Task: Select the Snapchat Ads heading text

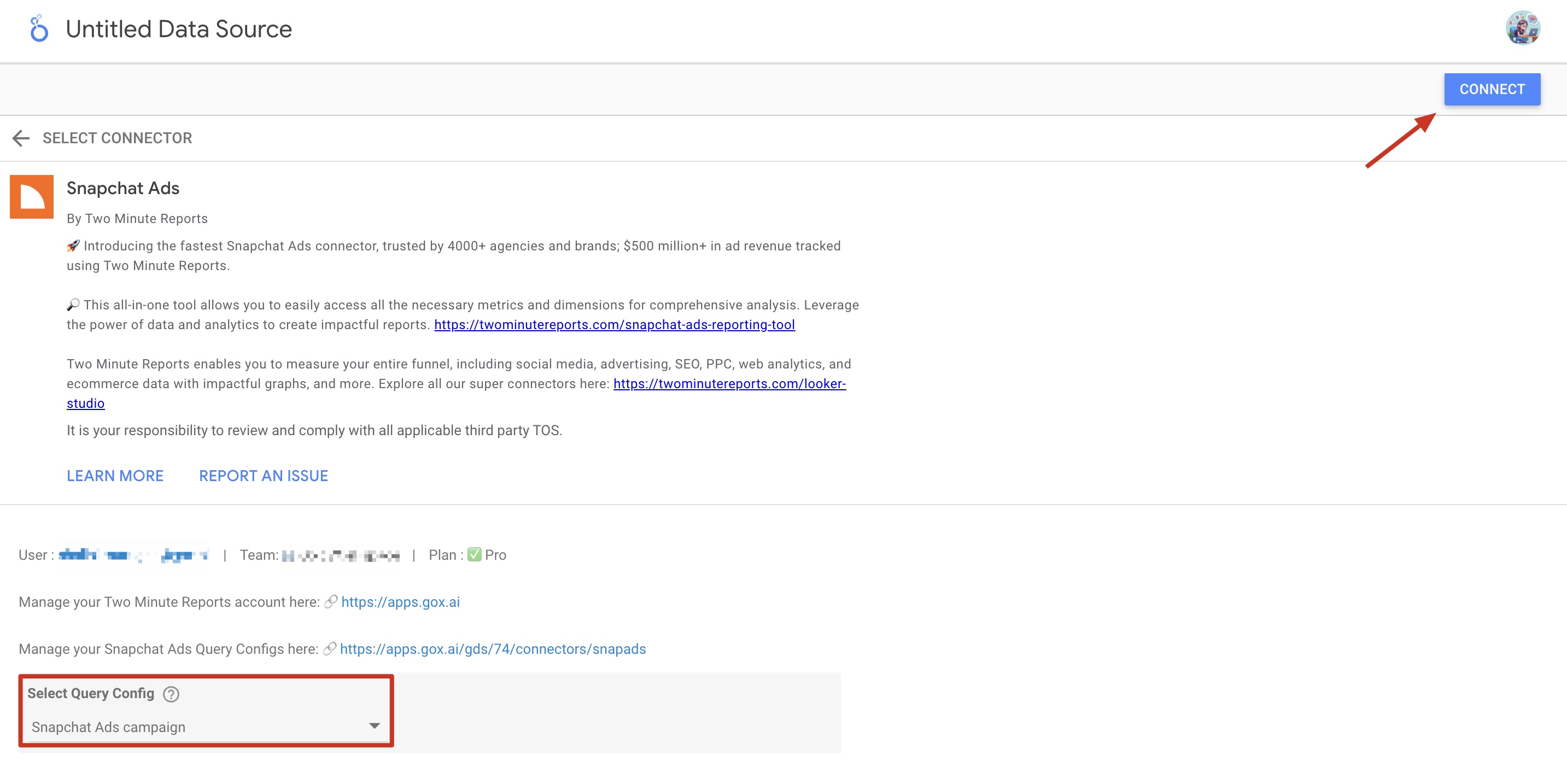Action: (123, 188)
